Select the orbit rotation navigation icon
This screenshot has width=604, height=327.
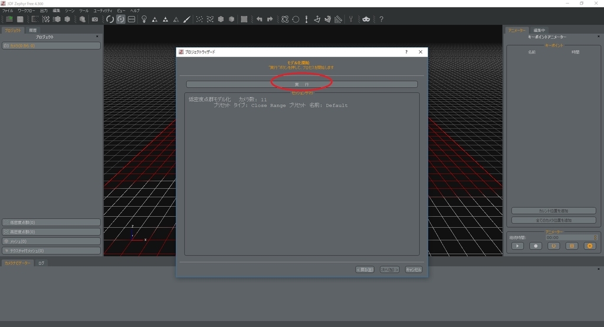point(110,19)
